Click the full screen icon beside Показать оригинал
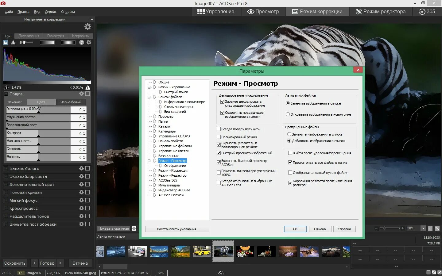The image size is (442, 276). 134,228
